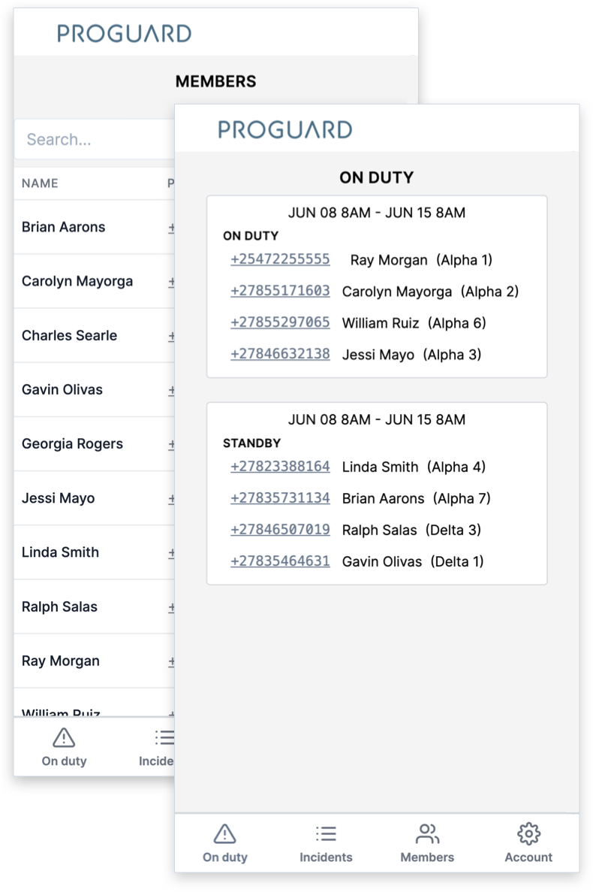Call Linda Smith at +27823388164
The image size is (593, 892).
coord(280,467)
